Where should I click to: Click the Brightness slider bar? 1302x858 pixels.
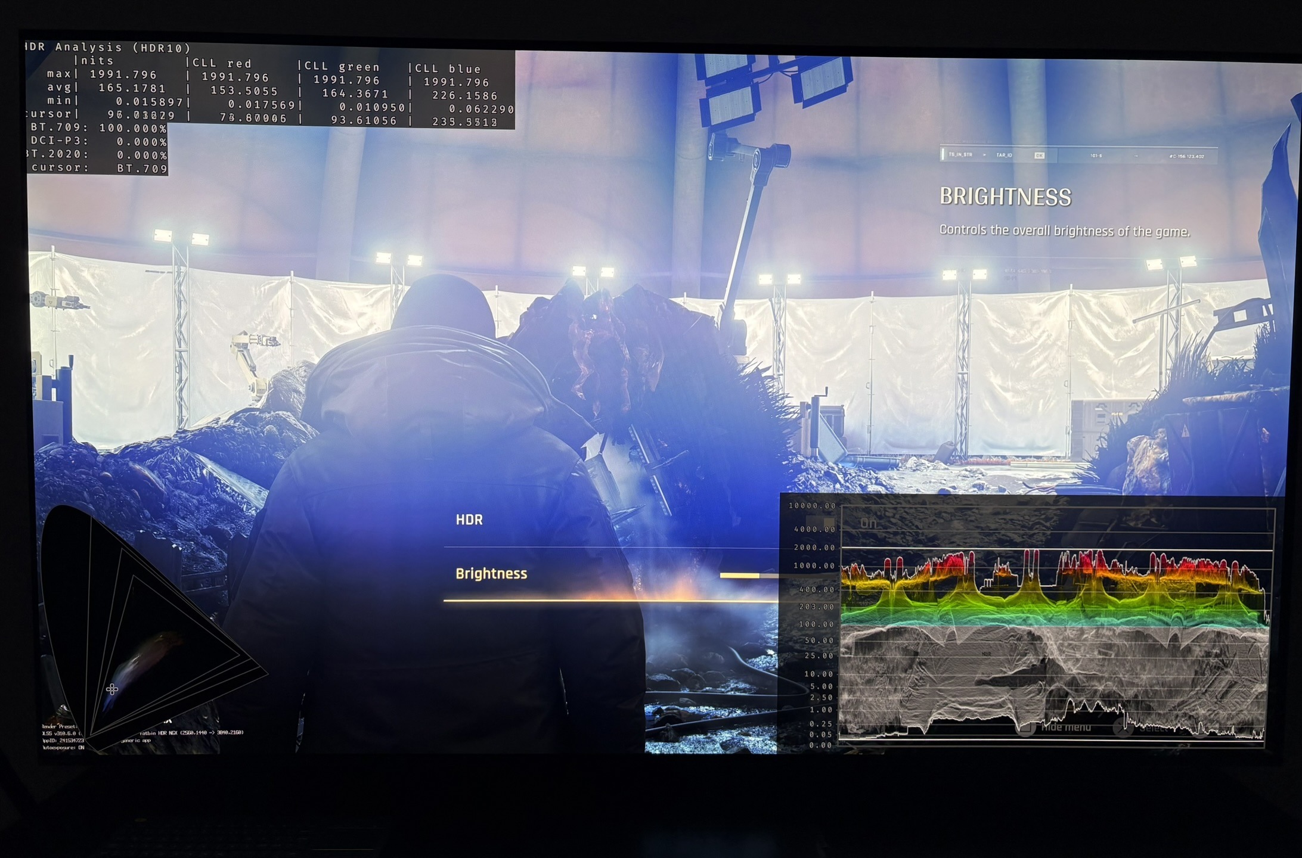tap(749, 576)
